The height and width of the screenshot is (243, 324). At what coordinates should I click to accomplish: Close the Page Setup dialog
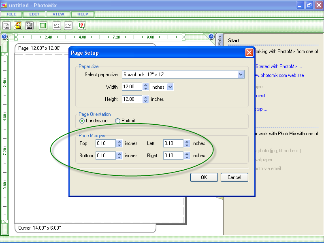[x=249, y=53]
